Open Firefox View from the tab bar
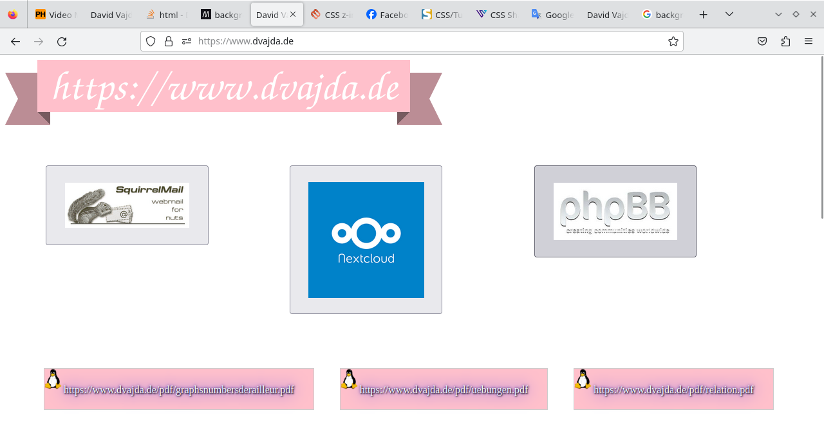The image size is (824, 435). (13, 14)
